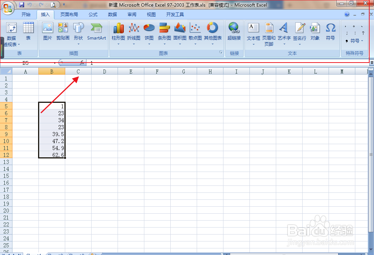Open Clip Art (剪贴画)
Screen dimensions: 374x255
[63, 31]
